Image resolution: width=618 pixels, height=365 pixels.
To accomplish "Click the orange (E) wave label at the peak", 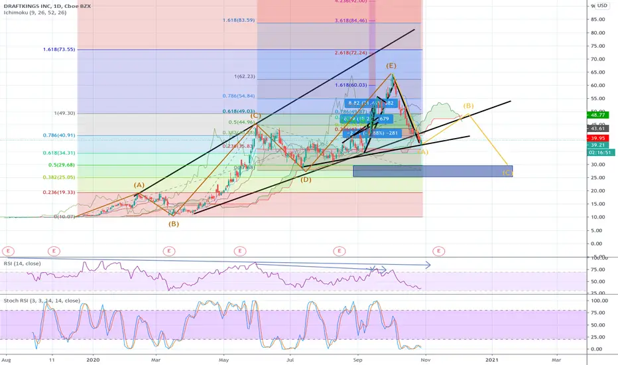I will [x=391, y=66].
